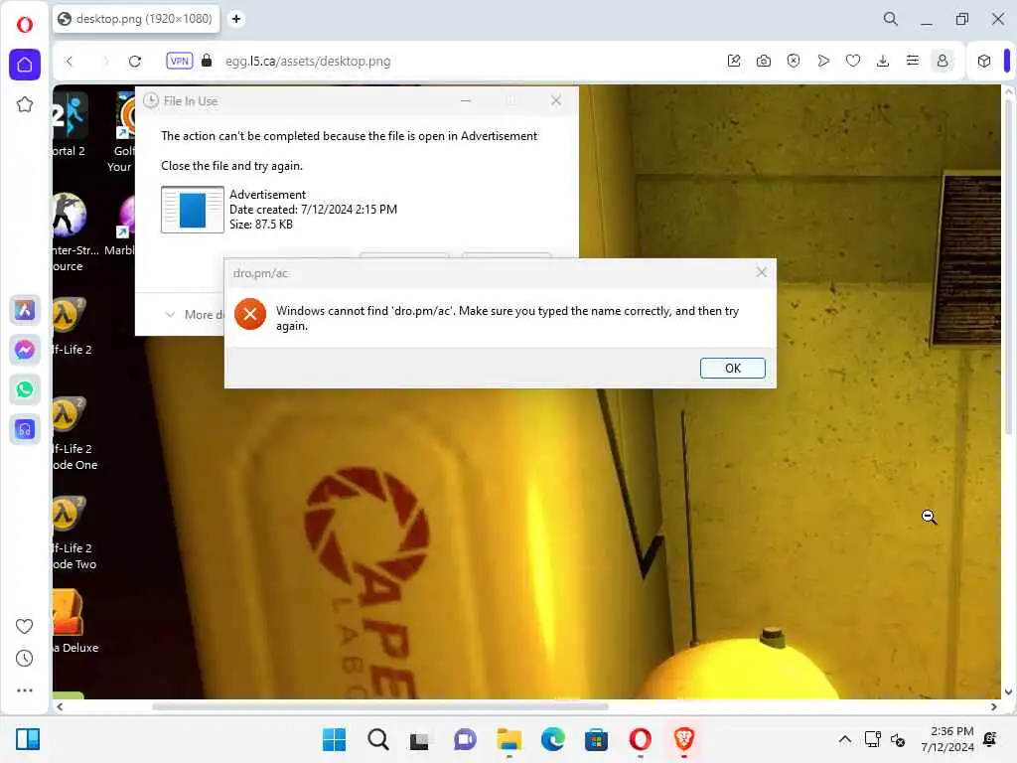1017x763 pixels.
Task: Open Easy Setup sliders icon
Action: click(x=913, y=61)
